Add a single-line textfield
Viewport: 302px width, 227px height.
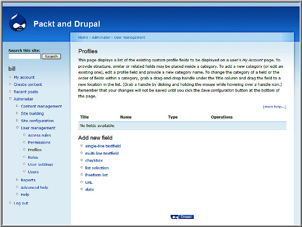103,146
